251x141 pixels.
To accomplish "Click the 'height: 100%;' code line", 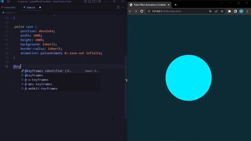I will pos(32,40).
